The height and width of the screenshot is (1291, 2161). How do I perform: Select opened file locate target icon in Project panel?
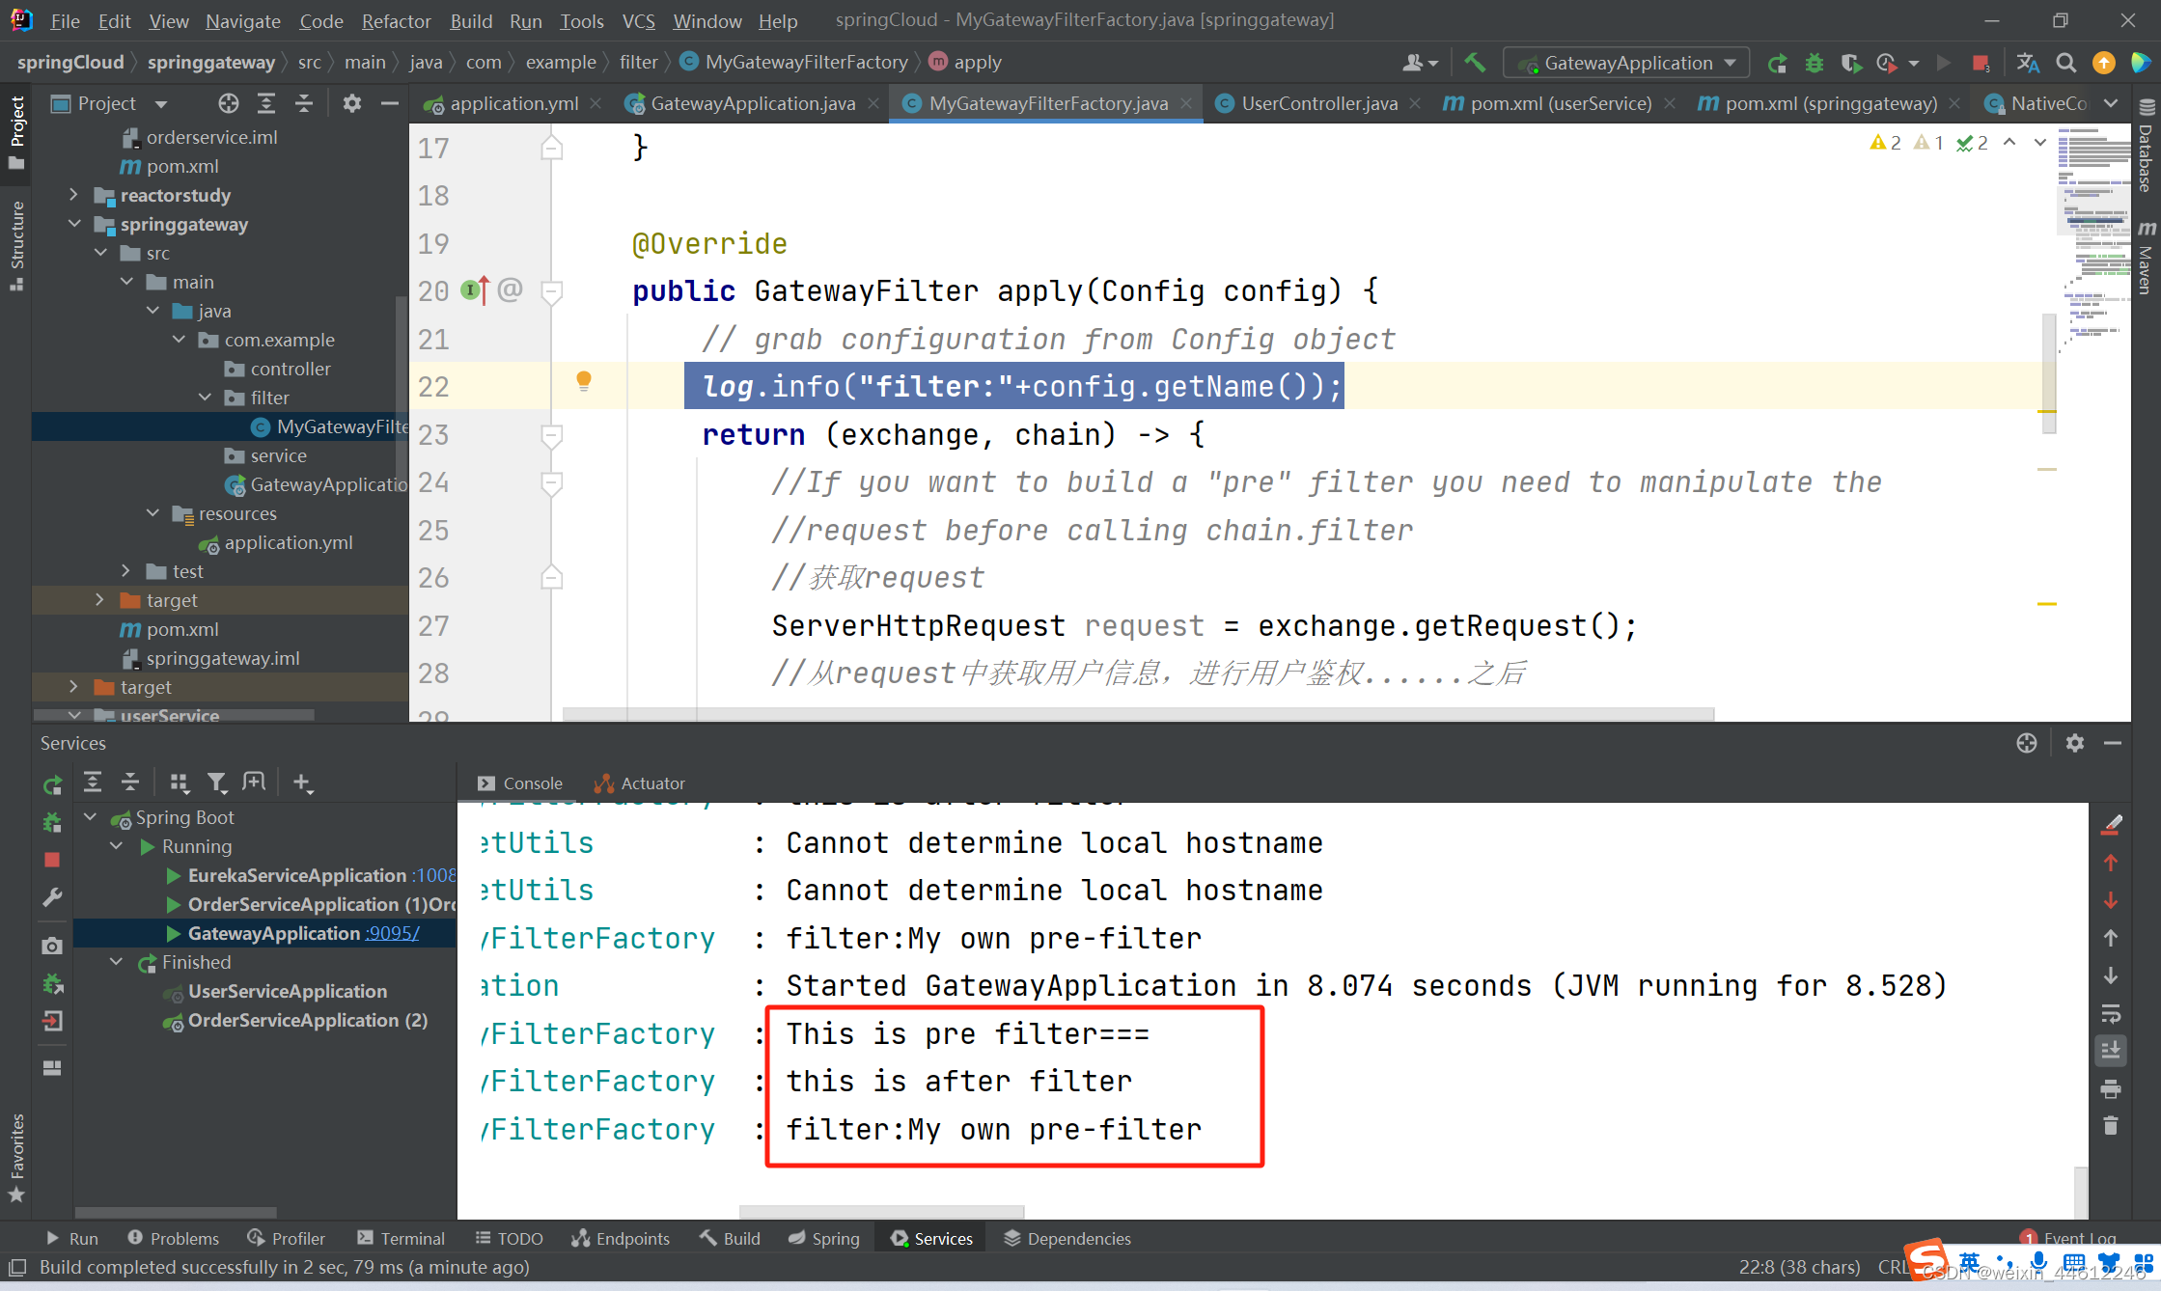click(x=228, y=103)
